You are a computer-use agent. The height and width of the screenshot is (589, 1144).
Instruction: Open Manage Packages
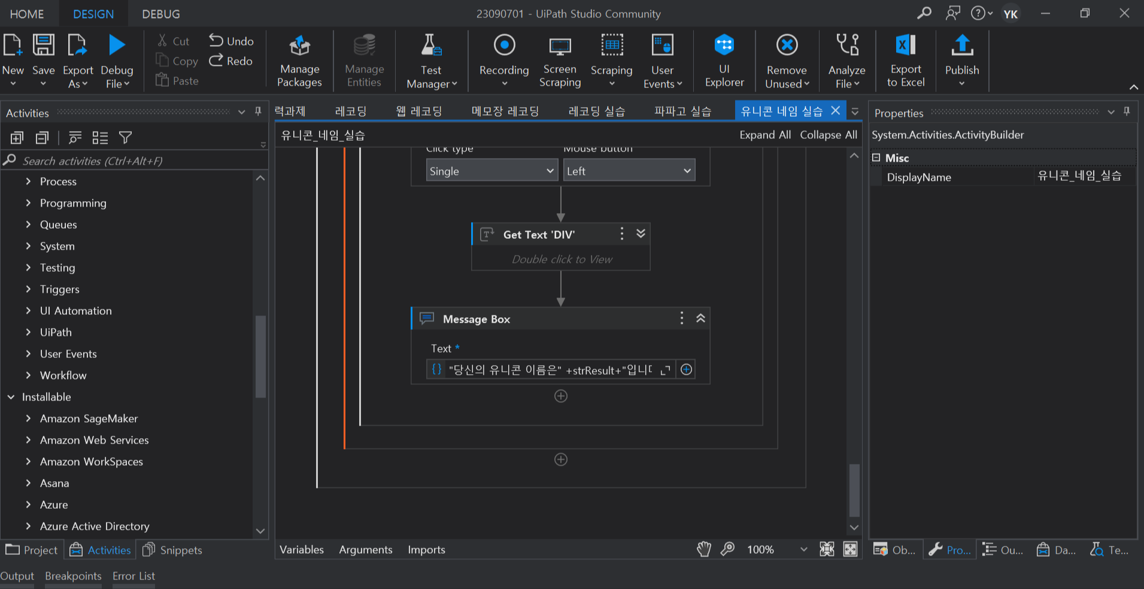pos(299,61)
